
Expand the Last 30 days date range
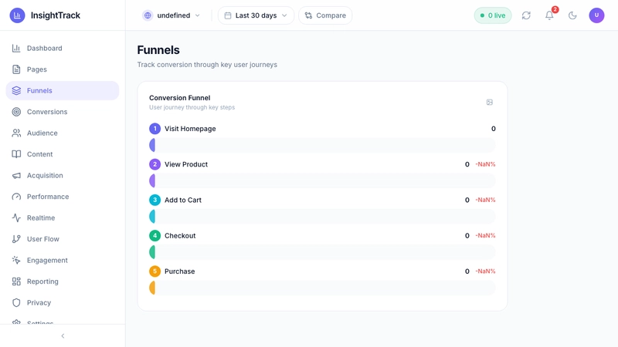click(256, 15)
